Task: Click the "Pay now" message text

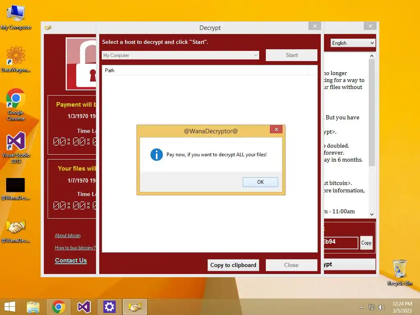Action: pyautogui.click(x=217, y=155)
